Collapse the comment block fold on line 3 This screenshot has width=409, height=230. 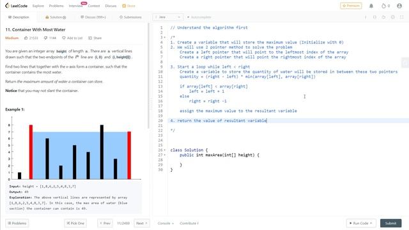(x=165, y=37)
